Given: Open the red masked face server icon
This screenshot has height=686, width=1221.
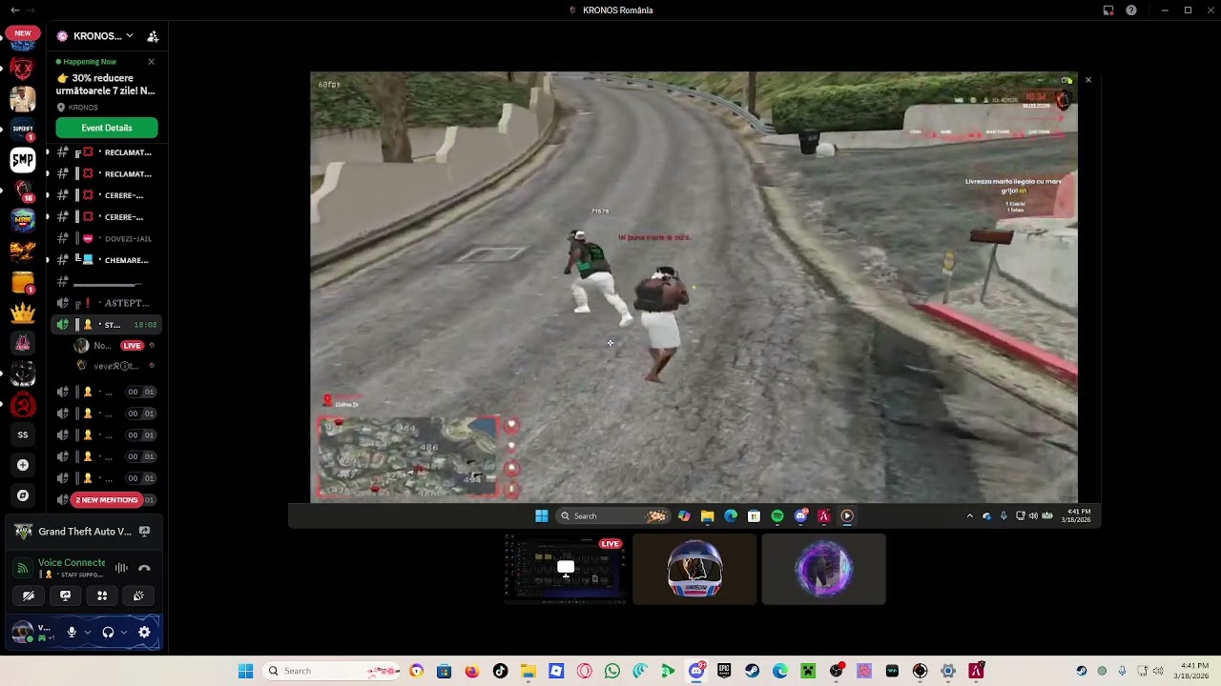Looking at the screenshot, I should [x=23, y=69].
